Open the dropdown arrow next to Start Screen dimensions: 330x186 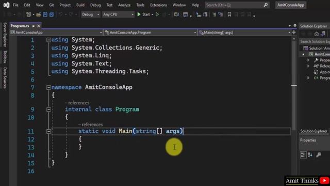(152, 14)
